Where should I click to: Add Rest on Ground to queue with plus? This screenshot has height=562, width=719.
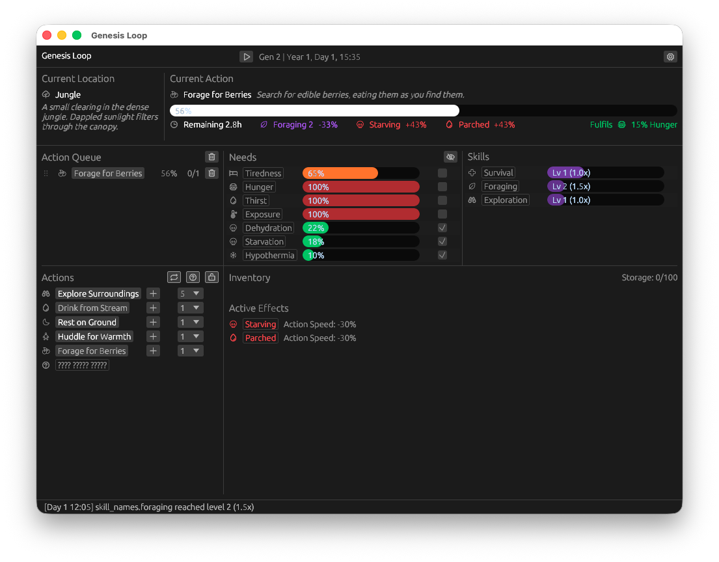(153, 322)
